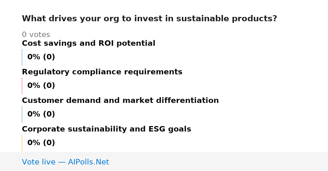Click the blue bar under Cost savings
Image resolution: width=328 pixels, height=171 pixels.
tap(22, 57)
